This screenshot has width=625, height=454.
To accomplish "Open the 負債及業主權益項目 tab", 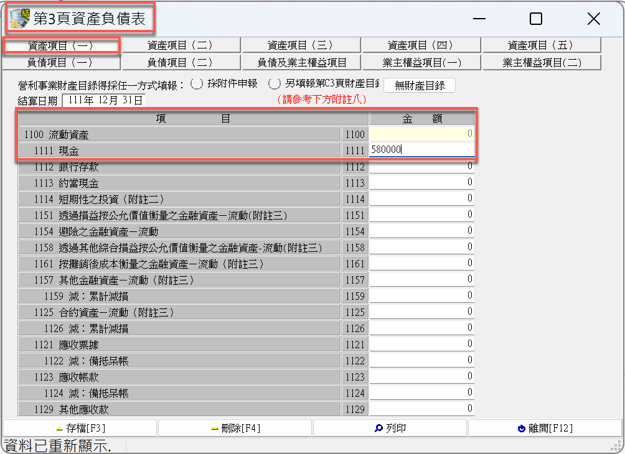I will pos(301,63).
